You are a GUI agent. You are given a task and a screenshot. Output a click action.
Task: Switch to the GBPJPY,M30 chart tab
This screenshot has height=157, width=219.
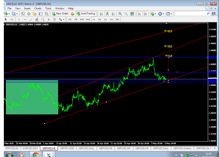pyautogui.click(x=67, y=148)
